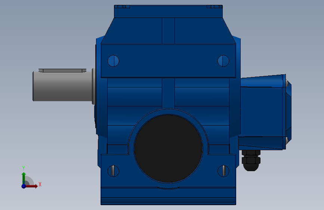Screen dimensions: 324x210
Task: Select the upper-right slotted screw plug
Action: pos(223,61)
